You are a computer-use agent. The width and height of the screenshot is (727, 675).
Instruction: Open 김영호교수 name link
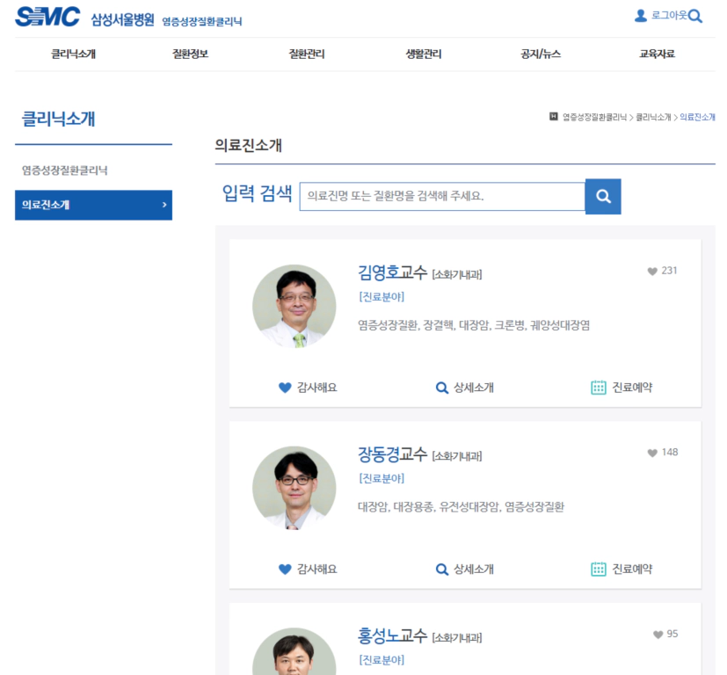[392, 272]
